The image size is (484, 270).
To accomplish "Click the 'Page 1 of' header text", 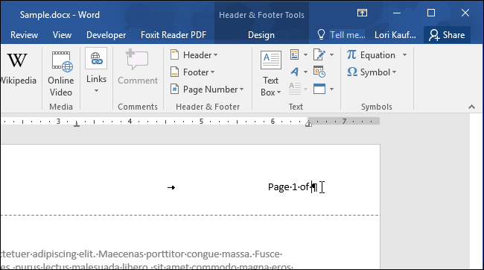I will [289, 186].
